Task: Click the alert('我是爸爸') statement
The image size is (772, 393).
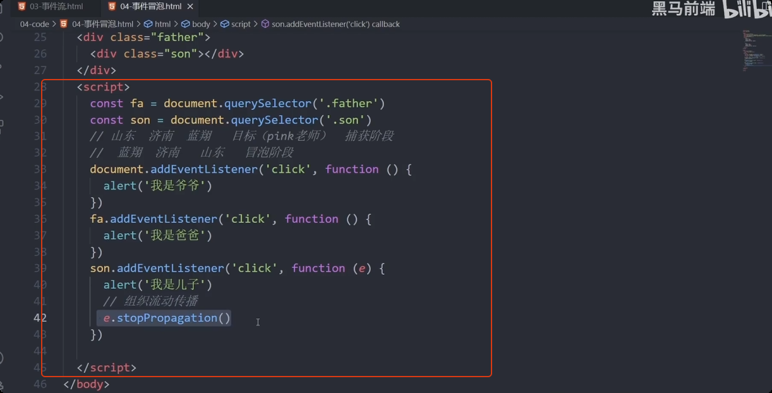Action: point(158,235)
